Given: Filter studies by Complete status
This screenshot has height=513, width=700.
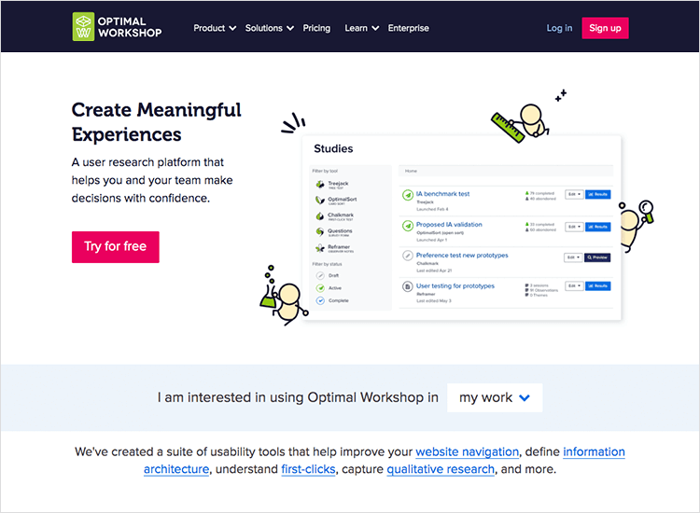Looking at the screenshot, I should point(332,300).
